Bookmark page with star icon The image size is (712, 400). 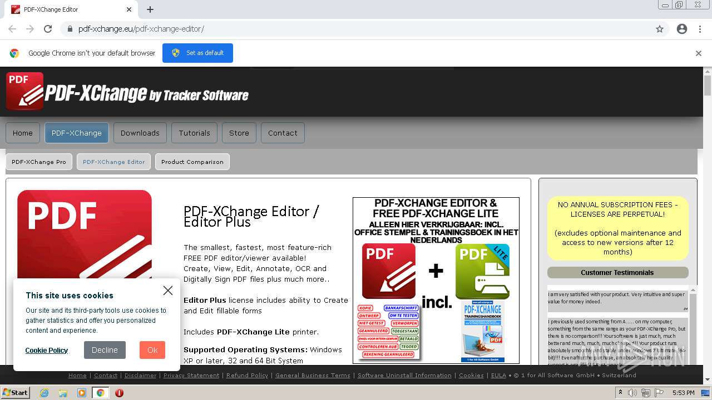pyautogui.click(x=660, y=29)
